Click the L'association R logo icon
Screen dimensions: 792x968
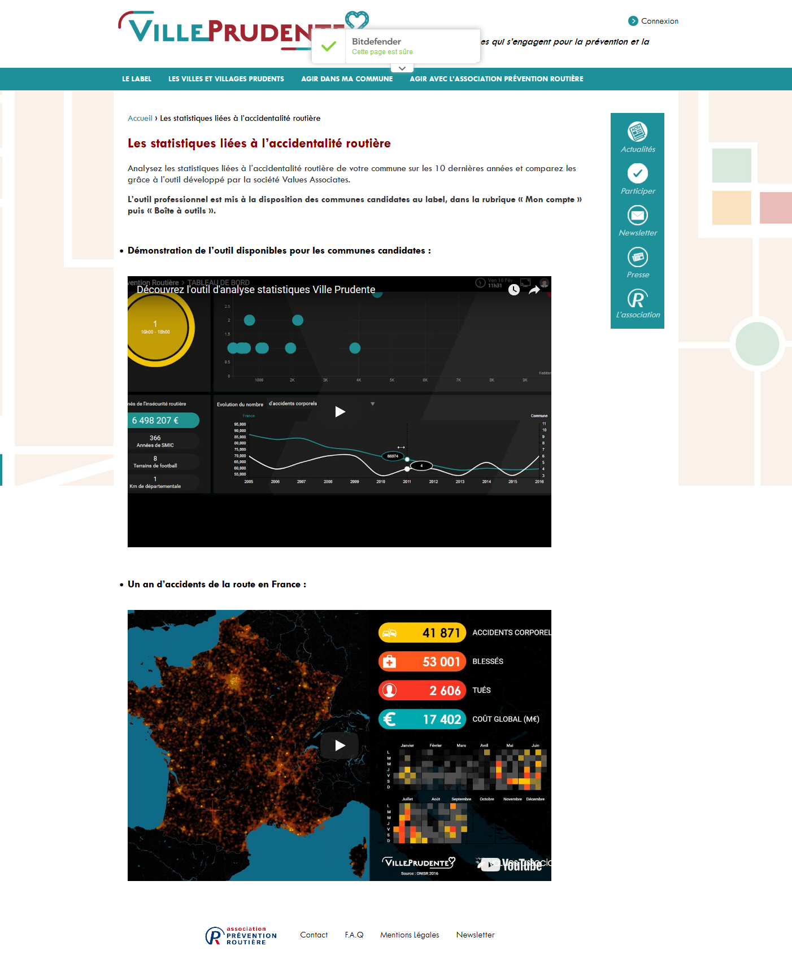[x=637, y=298]
